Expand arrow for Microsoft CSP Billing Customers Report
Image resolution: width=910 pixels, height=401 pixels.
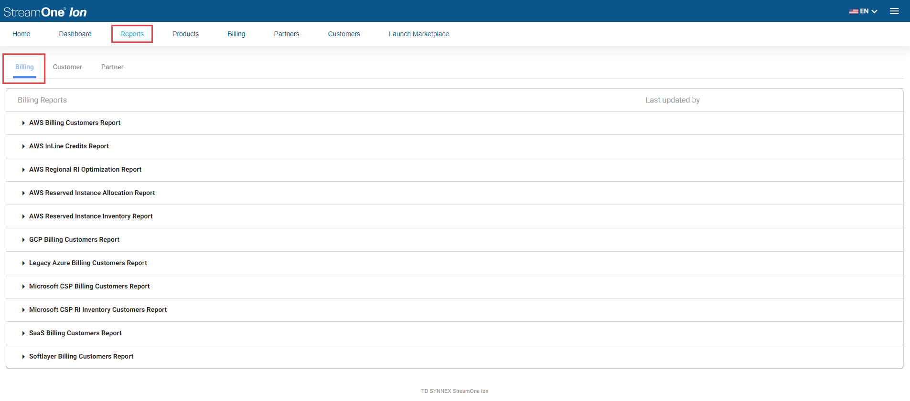23,287
